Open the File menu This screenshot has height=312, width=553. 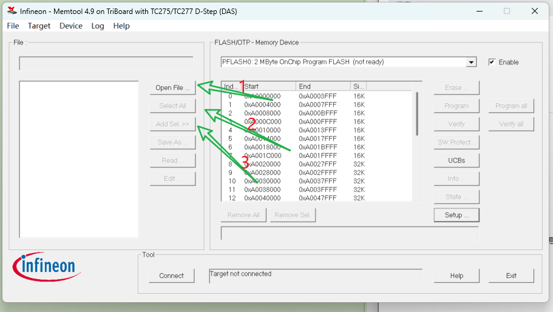click(13, 25)
